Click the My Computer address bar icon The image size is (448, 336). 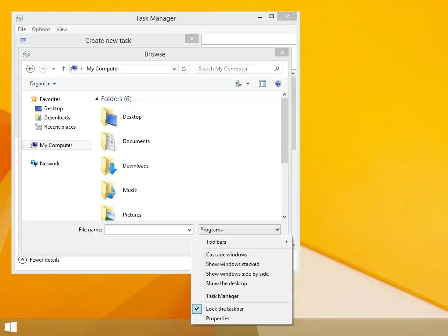(x=74, y=69)
